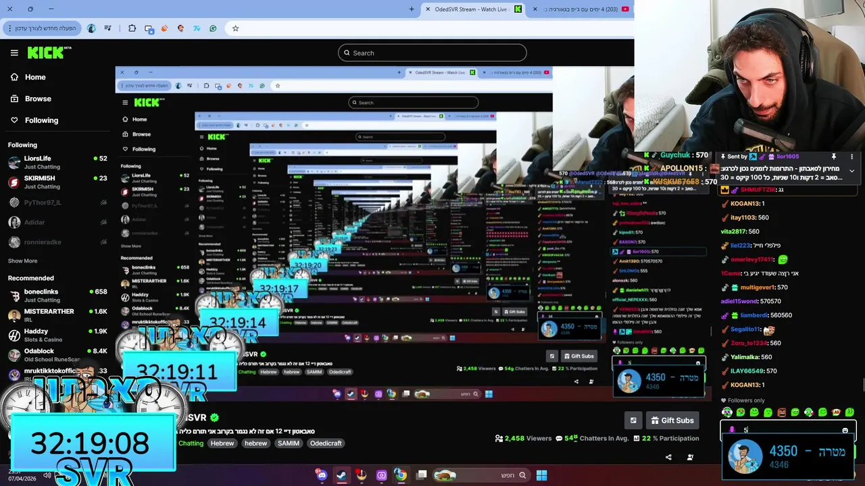Unpin message via pin icon in chat
This screenshot has width=865, height=486.
pos(834,157)
